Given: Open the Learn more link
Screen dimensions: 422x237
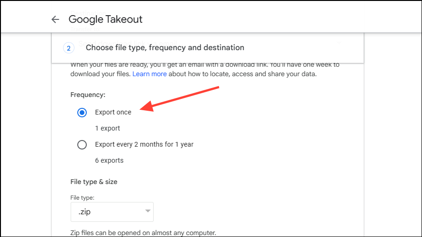Looking at the screenshot, I should [x=149, y=74].
